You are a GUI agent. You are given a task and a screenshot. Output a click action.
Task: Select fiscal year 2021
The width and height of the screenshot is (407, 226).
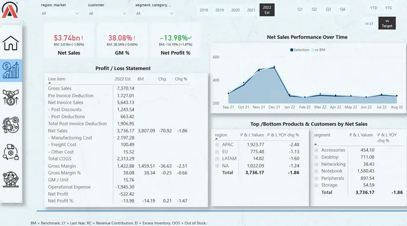pyautogui.click(x=251, y=10)
